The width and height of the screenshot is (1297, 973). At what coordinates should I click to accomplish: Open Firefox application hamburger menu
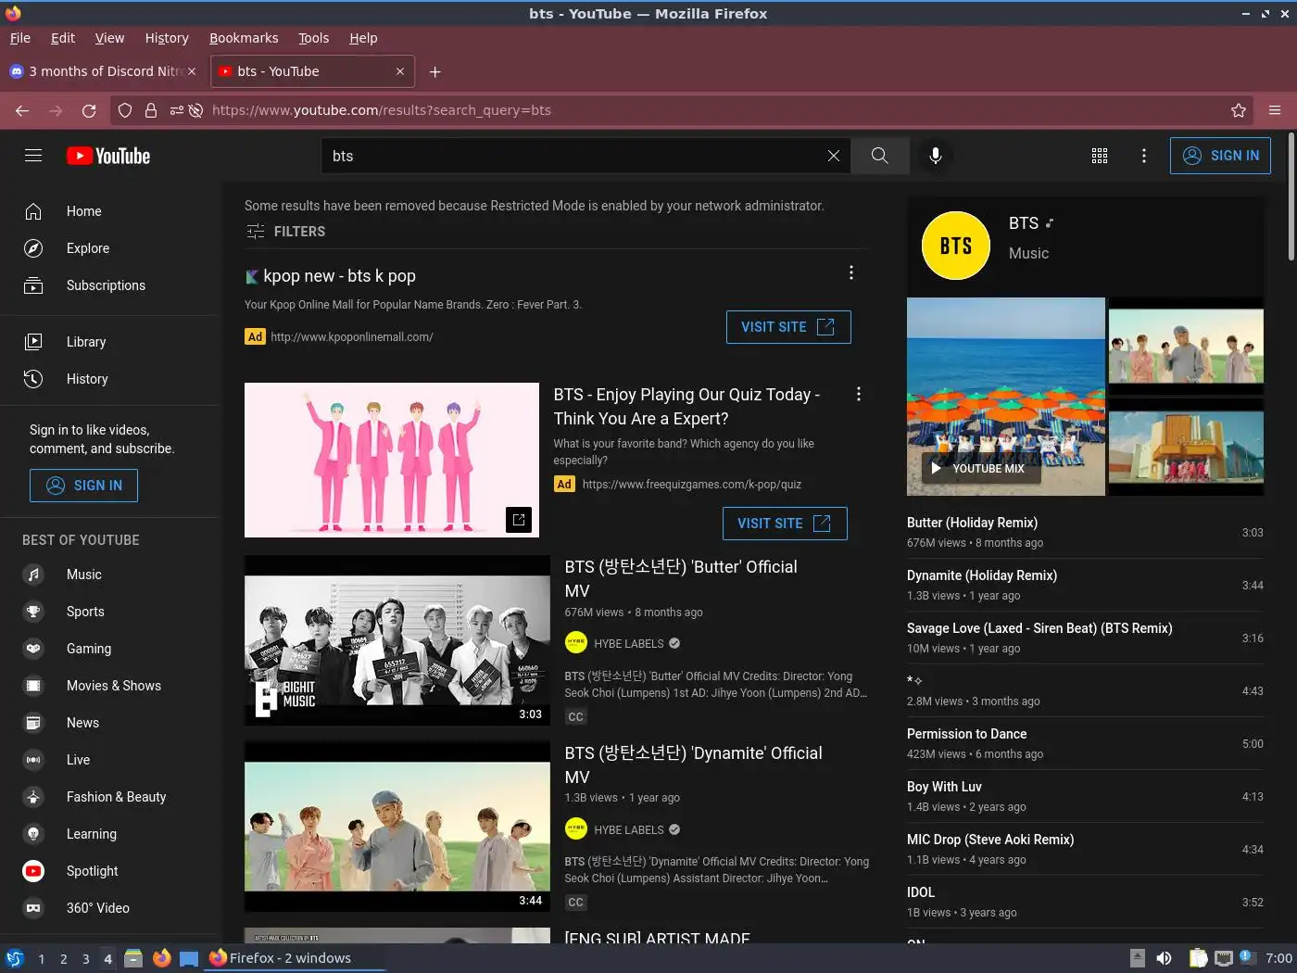coord(1275,110)
